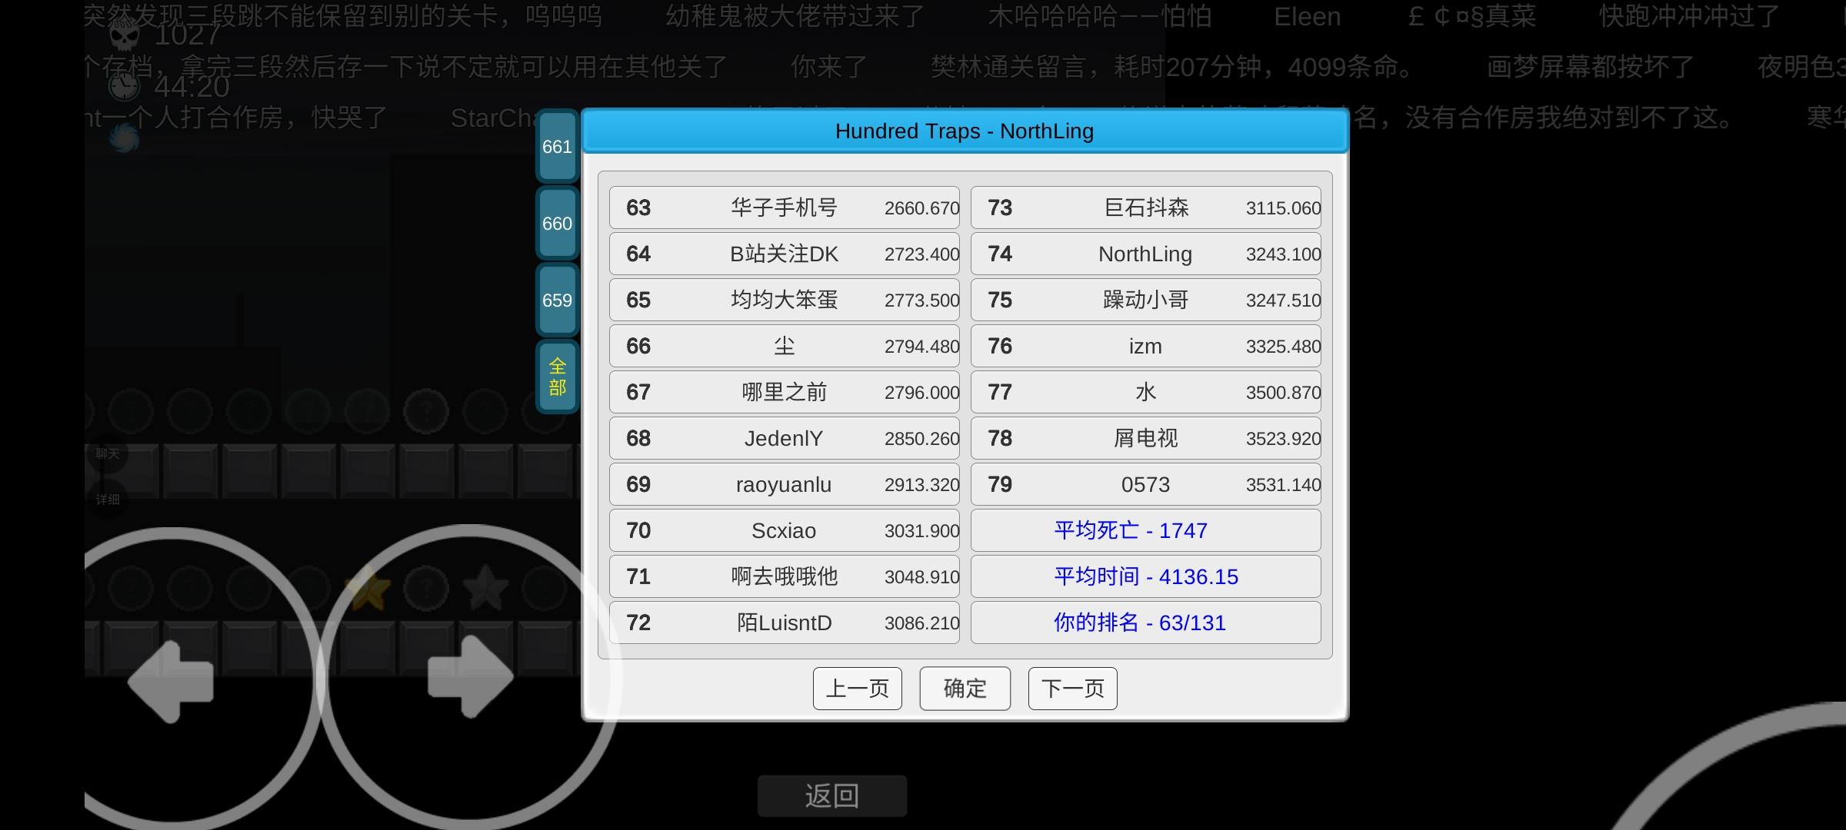Select rank 63 row 华子手机号

785,207
